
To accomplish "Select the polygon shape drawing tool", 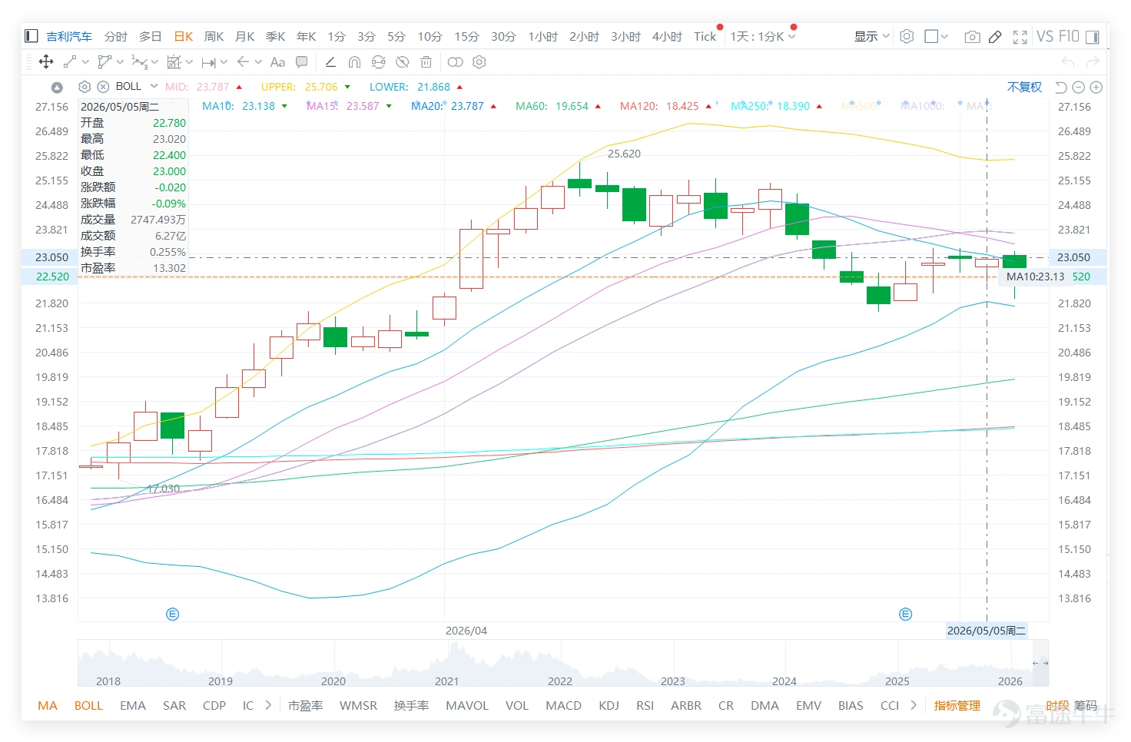I will point(104,62).
